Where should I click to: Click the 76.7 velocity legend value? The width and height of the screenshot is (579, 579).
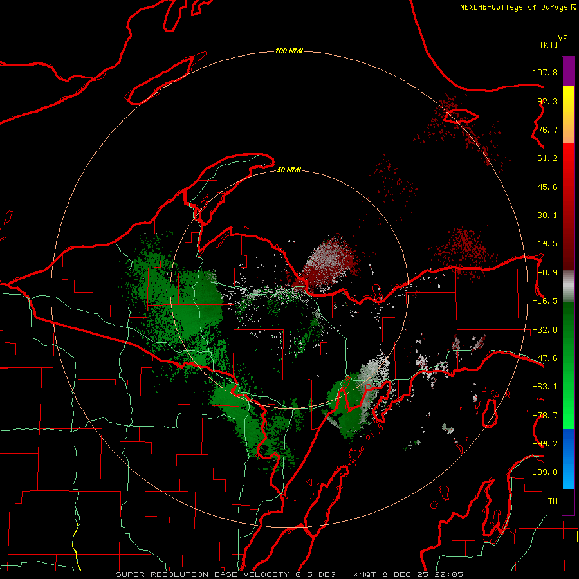click(x=547, y=129)
